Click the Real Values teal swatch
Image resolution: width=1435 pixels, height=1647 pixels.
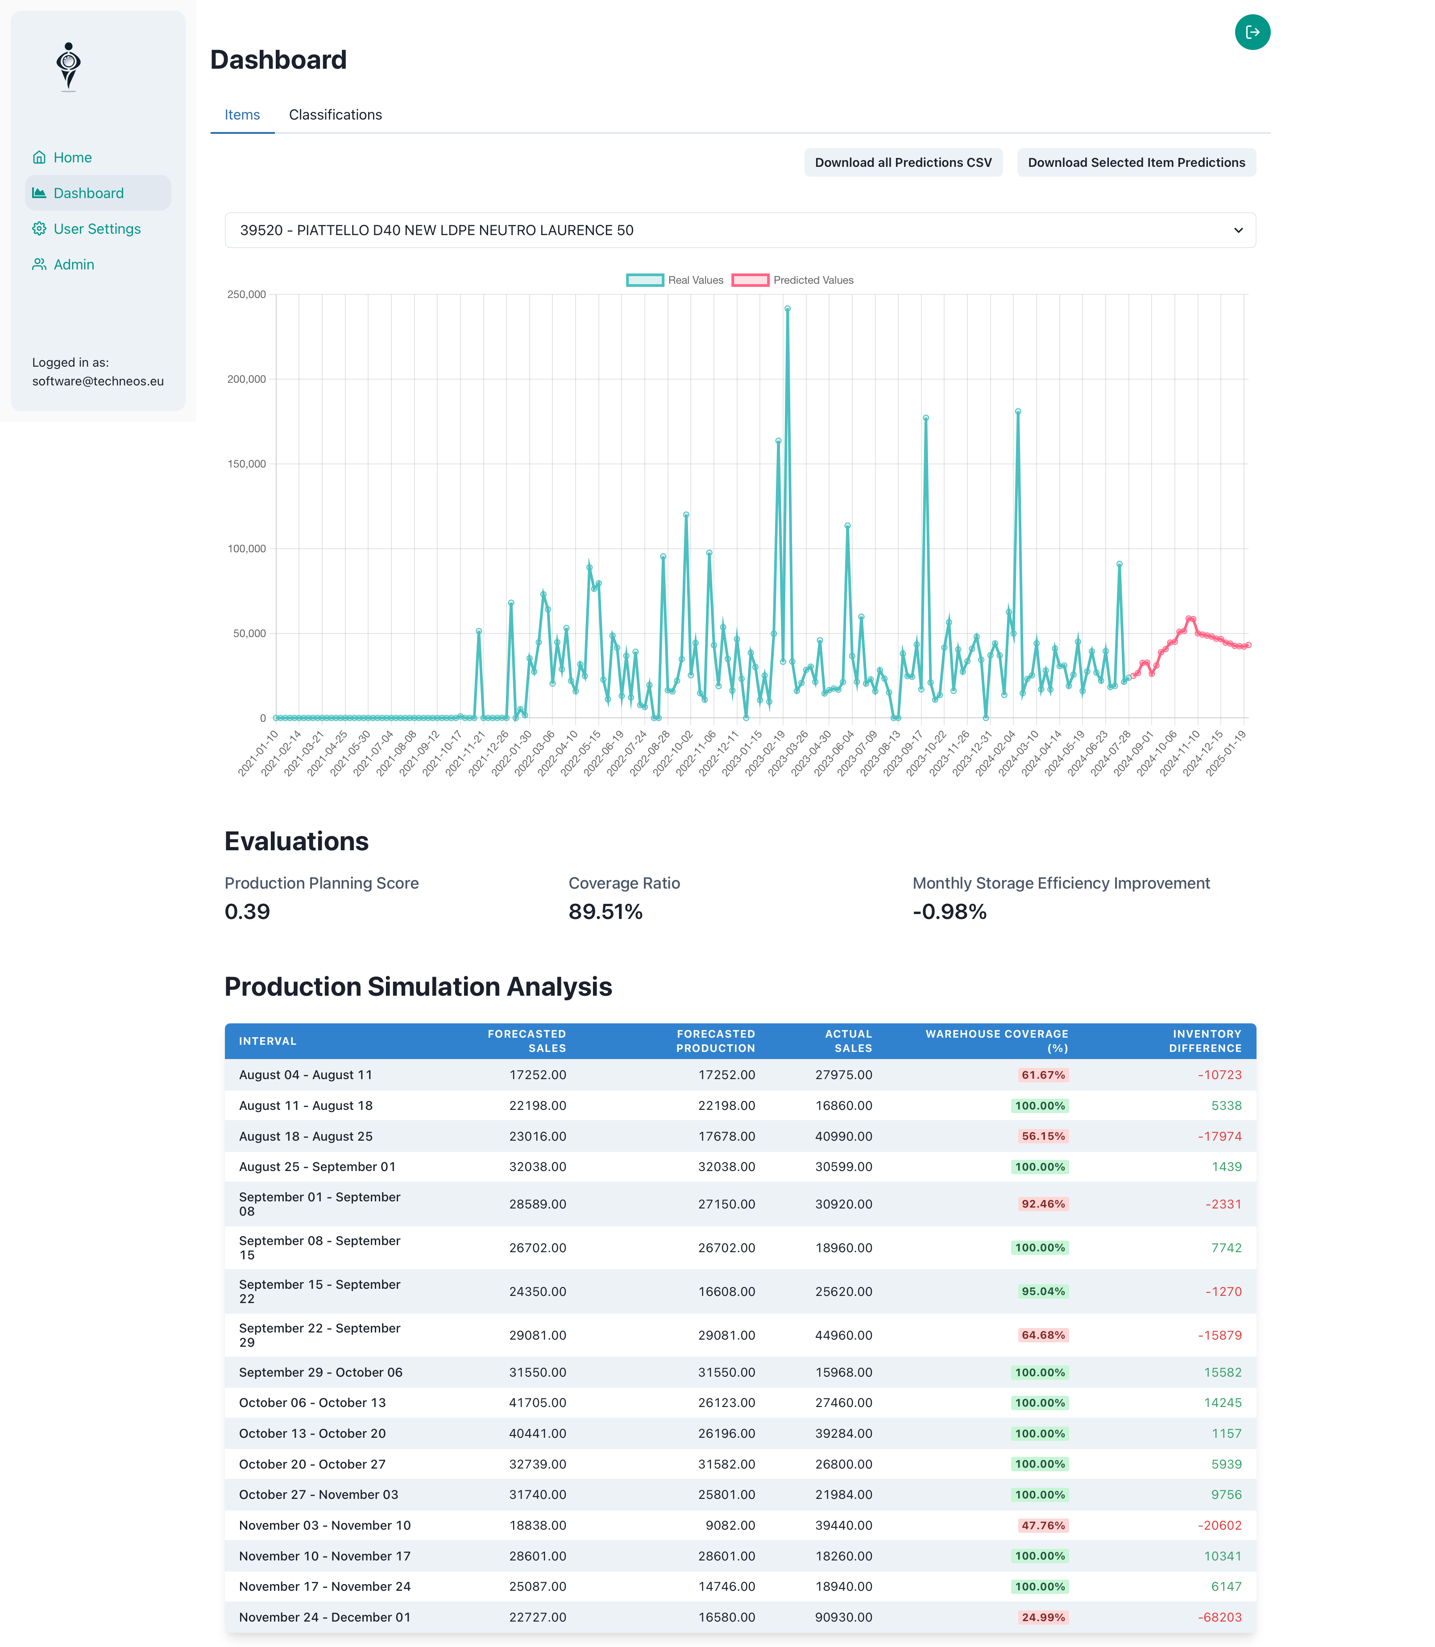pyautogui.click(x=645, y=280)
